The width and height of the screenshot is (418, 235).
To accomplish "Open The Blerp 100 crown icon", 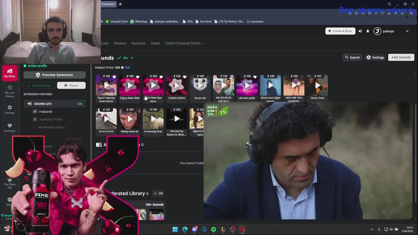I will pos(9,183).
